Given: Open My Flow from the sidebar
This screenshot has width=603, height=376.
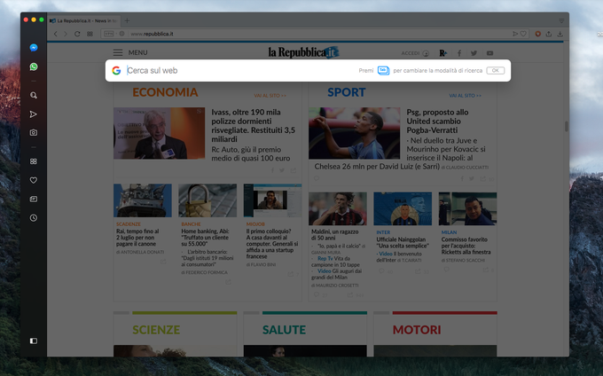Looking at the screenshot, I should [34, 114].
